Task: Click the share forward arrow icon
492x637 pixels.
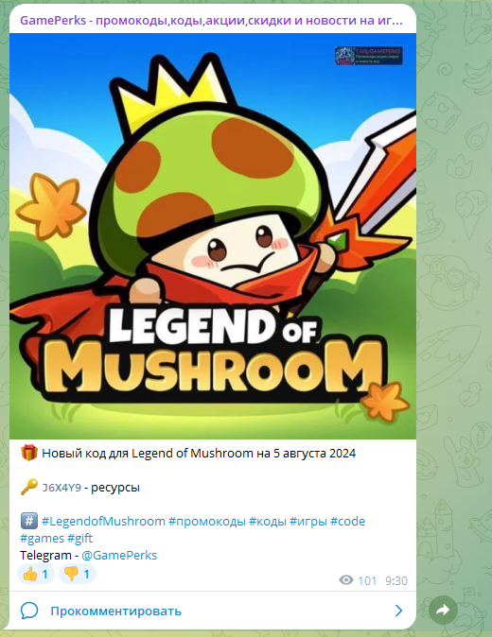Action: pos(443,610)
